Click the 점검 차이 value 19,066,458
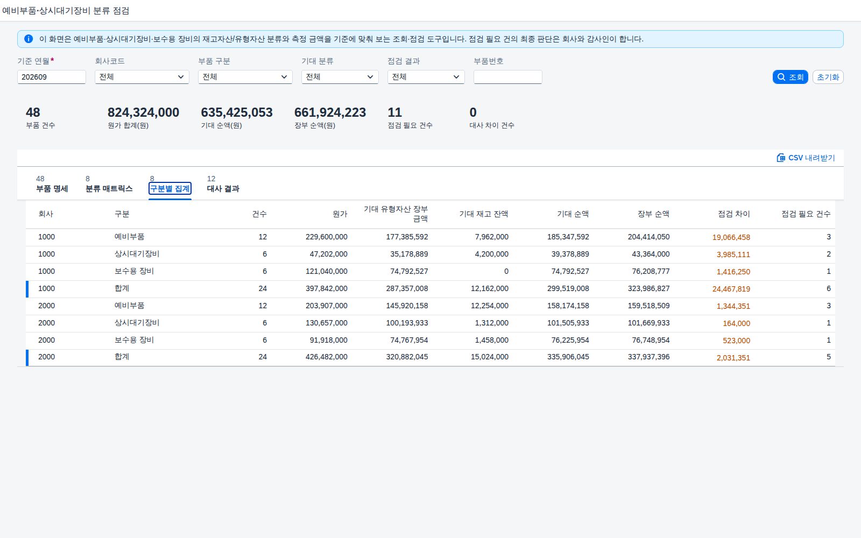 pyautogui.click(x=731, y=237)
